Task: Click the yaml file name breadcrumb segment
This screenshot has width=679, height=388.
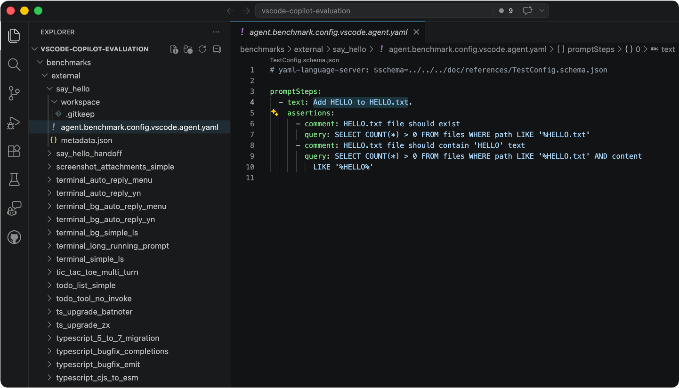Action: pos(468,49)
